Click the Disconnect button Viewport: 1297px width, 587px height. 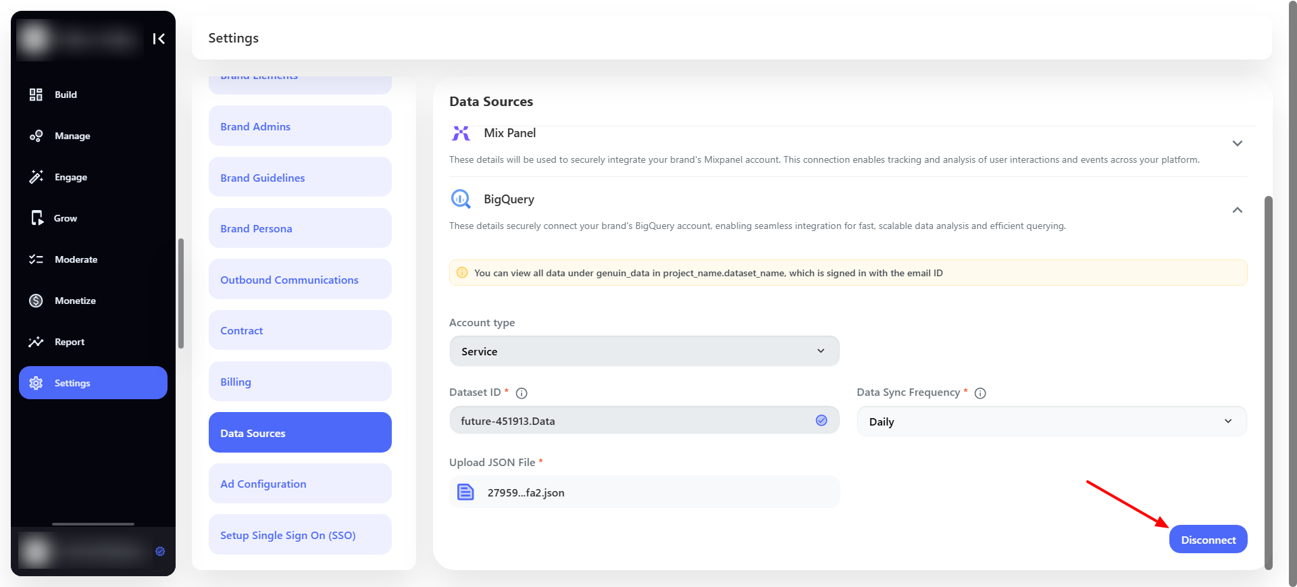pos(1208,539)
